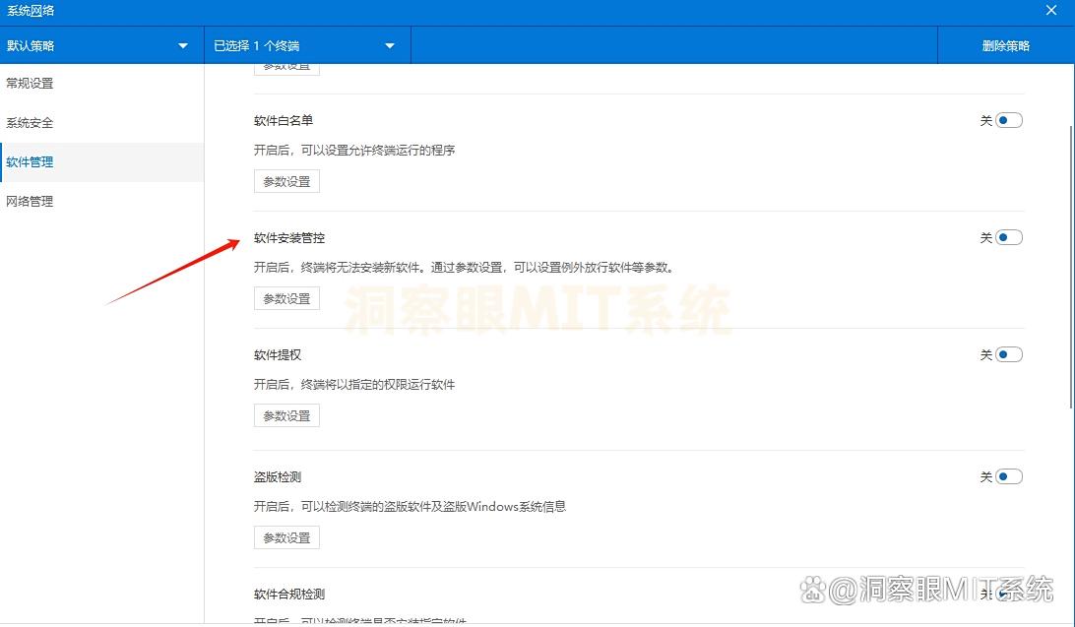Toggle the 软件白名单 switch on

pos(1008,121)
